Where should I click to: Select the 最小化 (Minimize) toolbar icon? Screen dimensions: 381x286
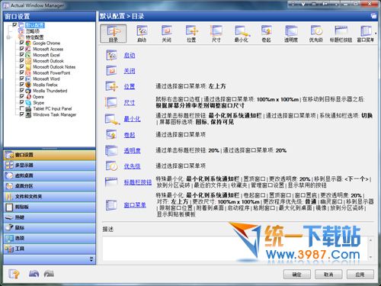(242, 34)
